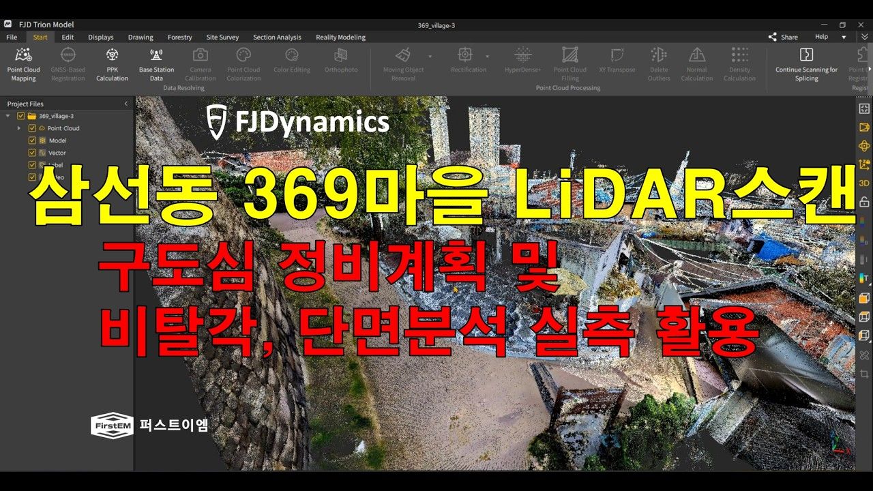The width and height of the screenshot is (873, 491).
Task: Select the Delete Outliers tool
Action: [659, 64]
